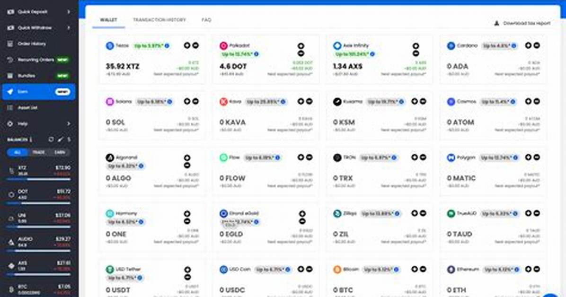Image resolution: width=566 pixels, height=297 pixels.
Task: Open the Bundles section
Action: pos(38,76)
